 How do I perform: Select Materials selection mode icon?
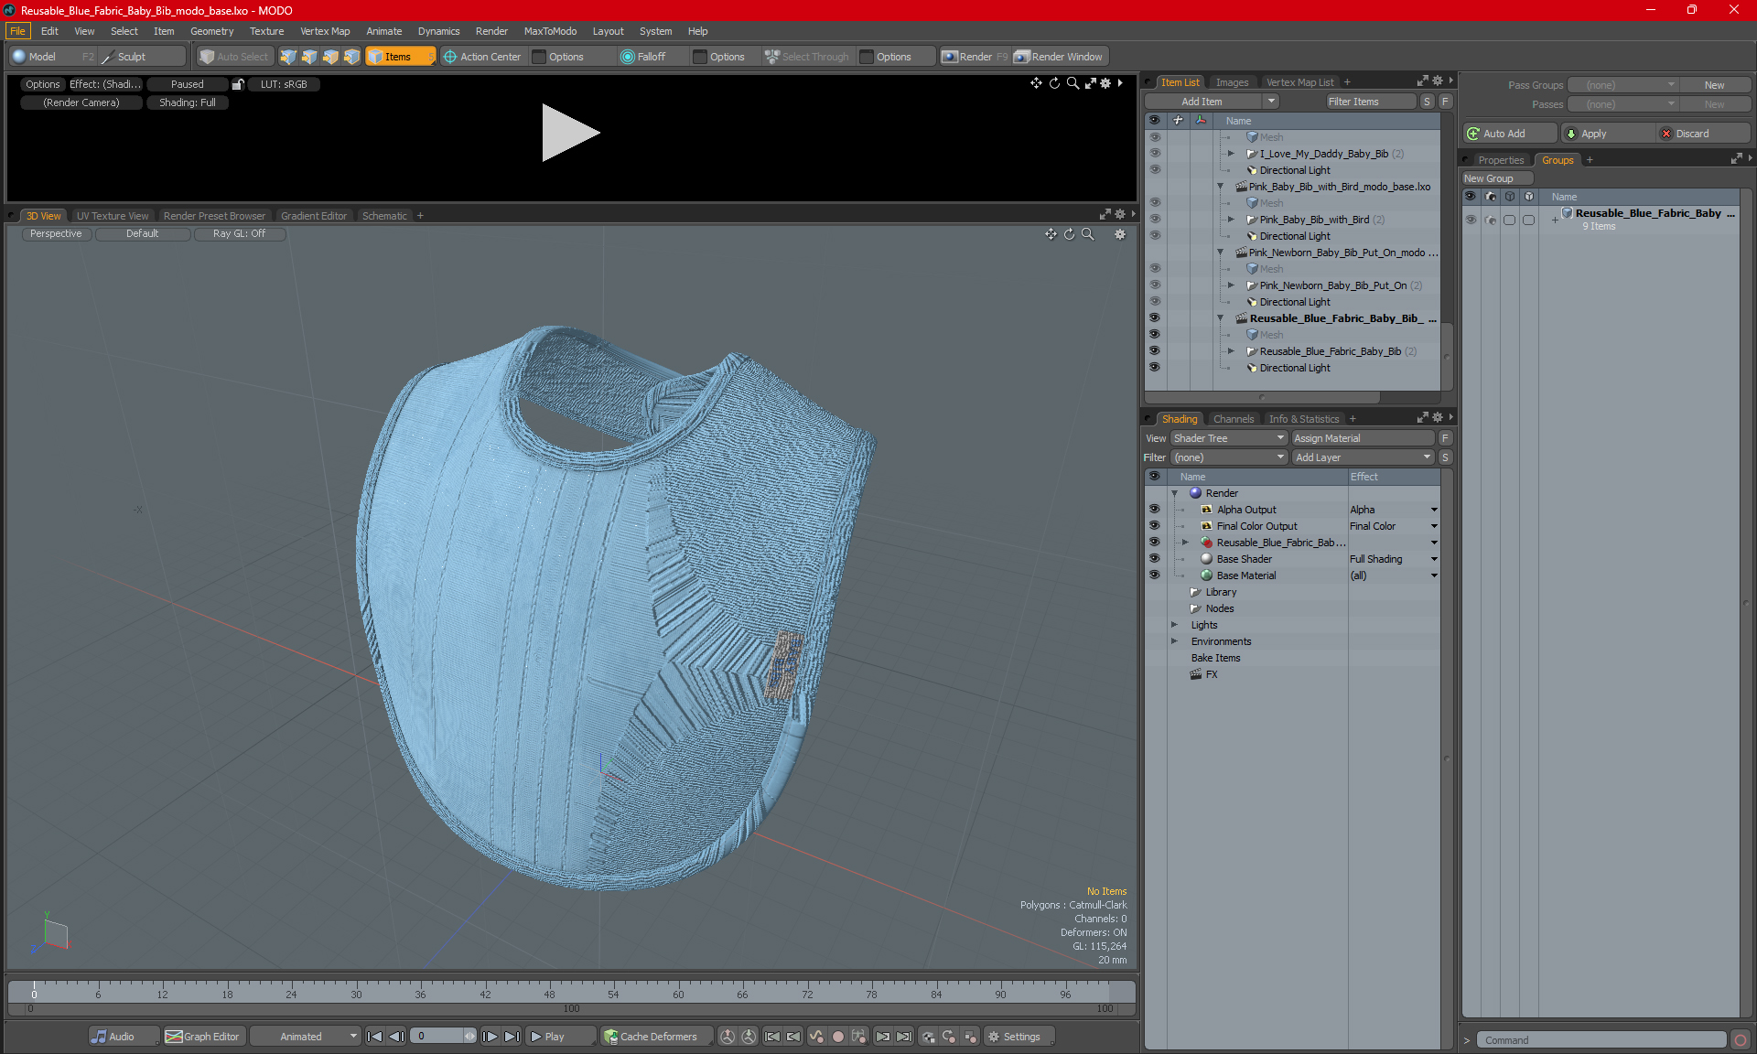point(351,57)
